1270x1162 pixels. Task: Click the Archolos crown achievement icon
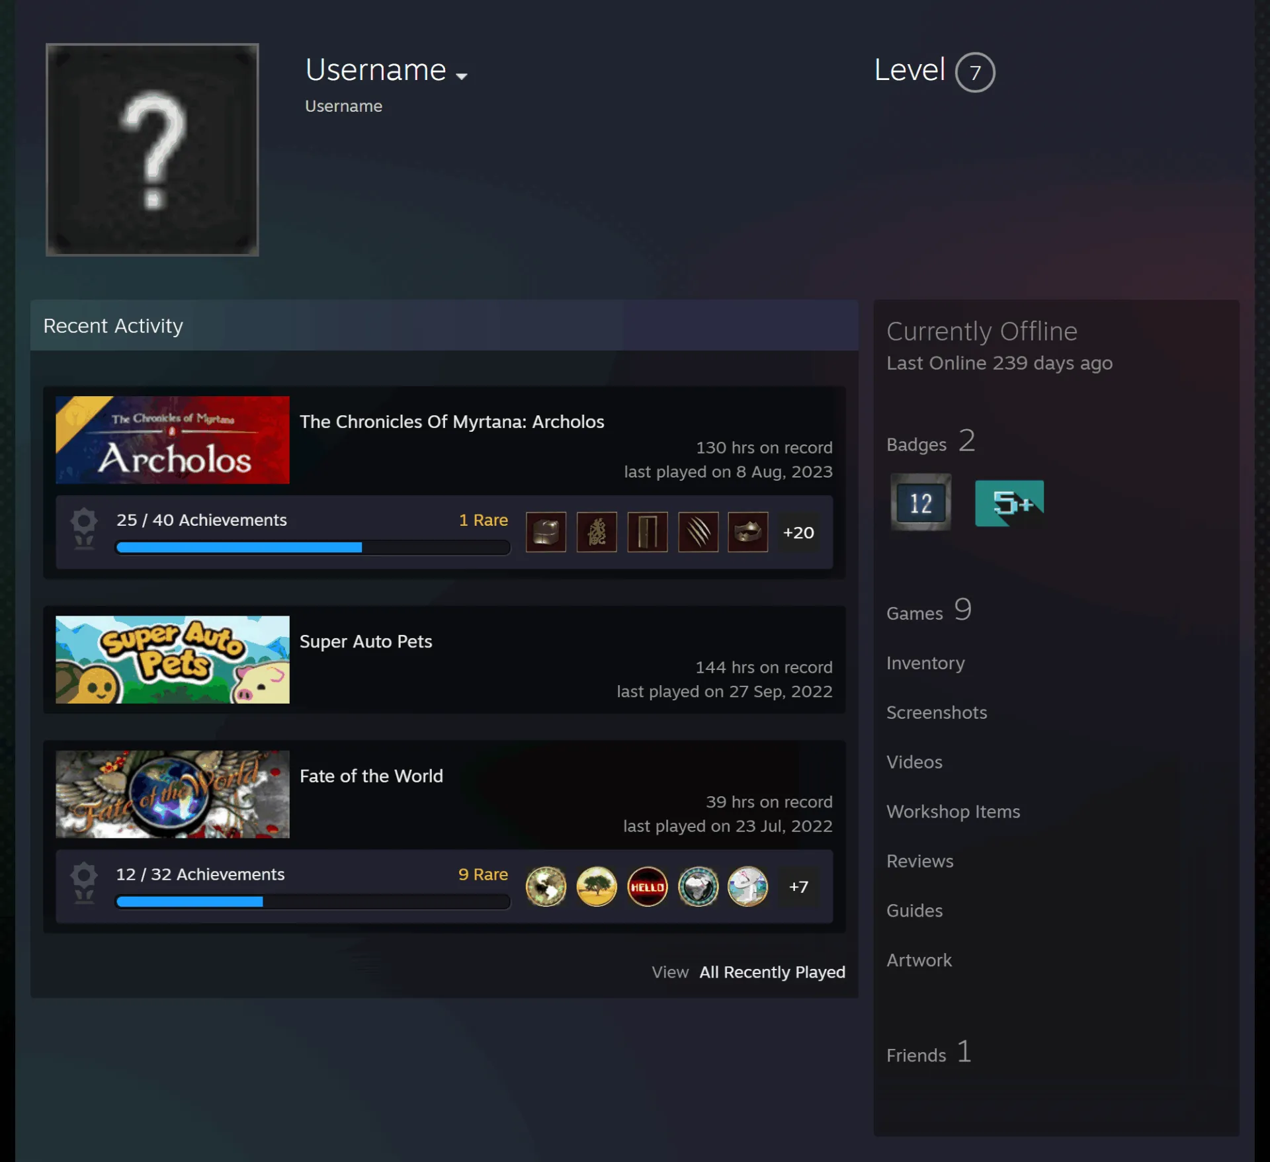point(748,532)
